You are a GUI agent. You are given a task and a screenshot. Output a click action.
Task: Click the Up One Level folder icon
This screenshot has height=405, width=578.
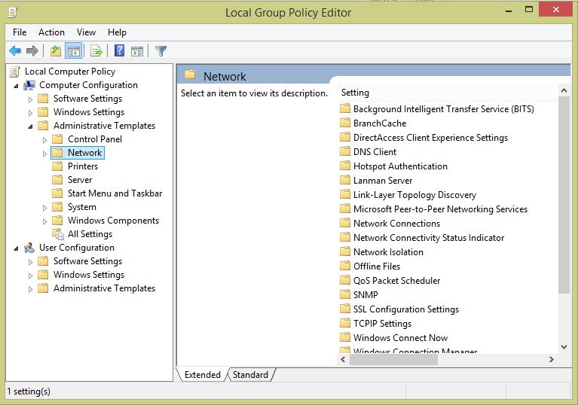tap(56, 50)
